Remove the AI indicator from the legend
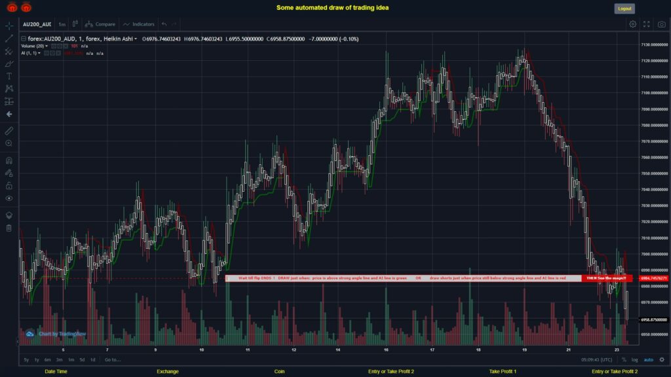671x377 pixels. (x=58, y=54)
